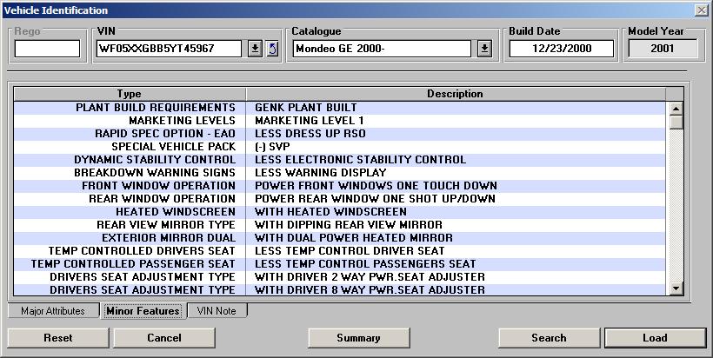Screen dimensions: 713x358
Task: Select the SPECIAL VEHICLE PACK row
Action: [x=339, y=147]
